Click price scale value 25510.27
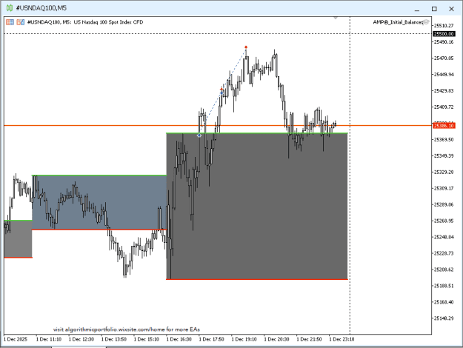Image resolution: width=463 pixels, height=348 pixels. pos(444,26)
